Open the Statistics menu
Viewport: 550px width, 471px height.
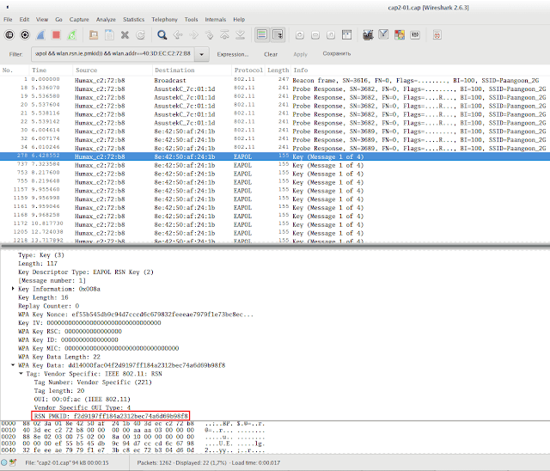coord(134,20)
